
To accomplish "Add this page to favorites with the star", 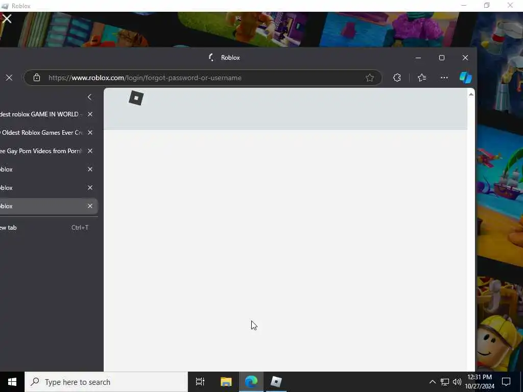I will 370,78.
